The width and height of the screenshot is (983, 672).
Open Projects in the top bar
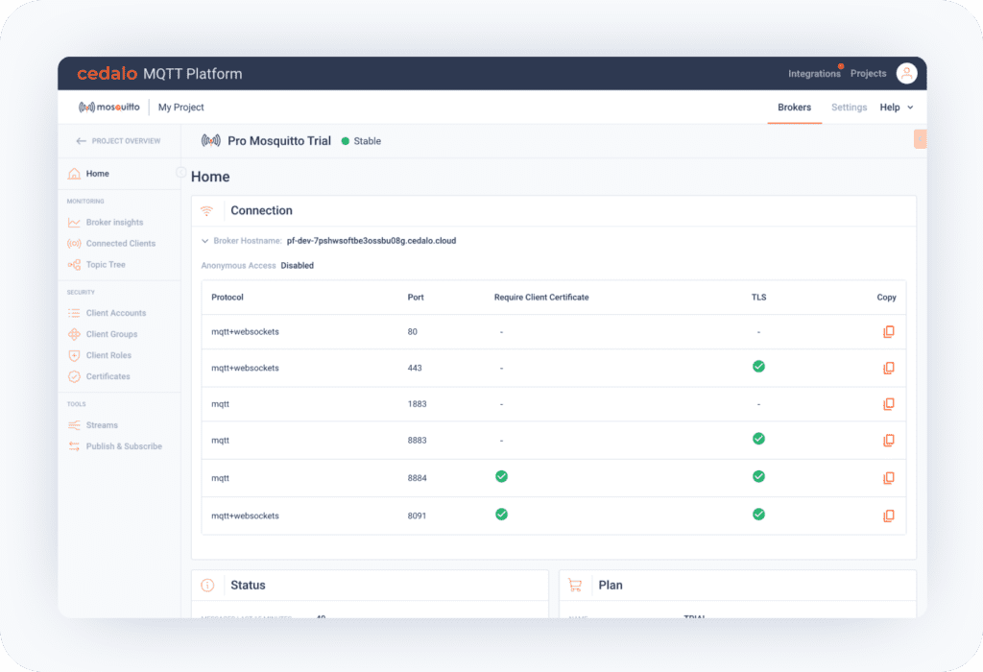pos(868,74)
